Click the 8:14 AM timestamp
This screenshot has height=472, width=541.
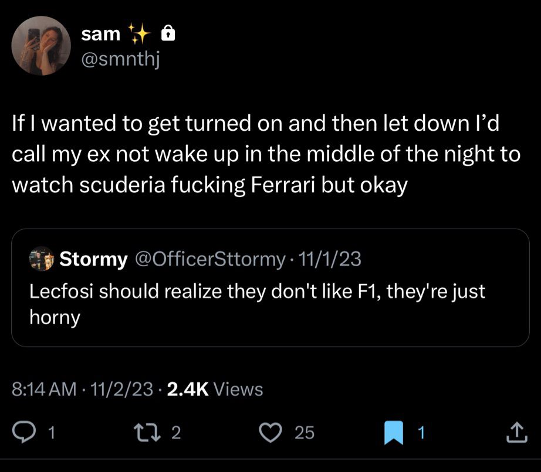pyautogui.click(x=44, y=389)
